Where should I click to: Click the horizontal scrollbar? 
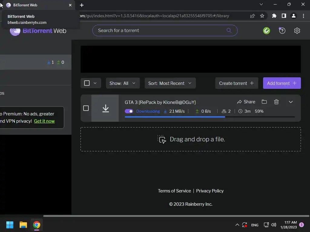(176, 216)
